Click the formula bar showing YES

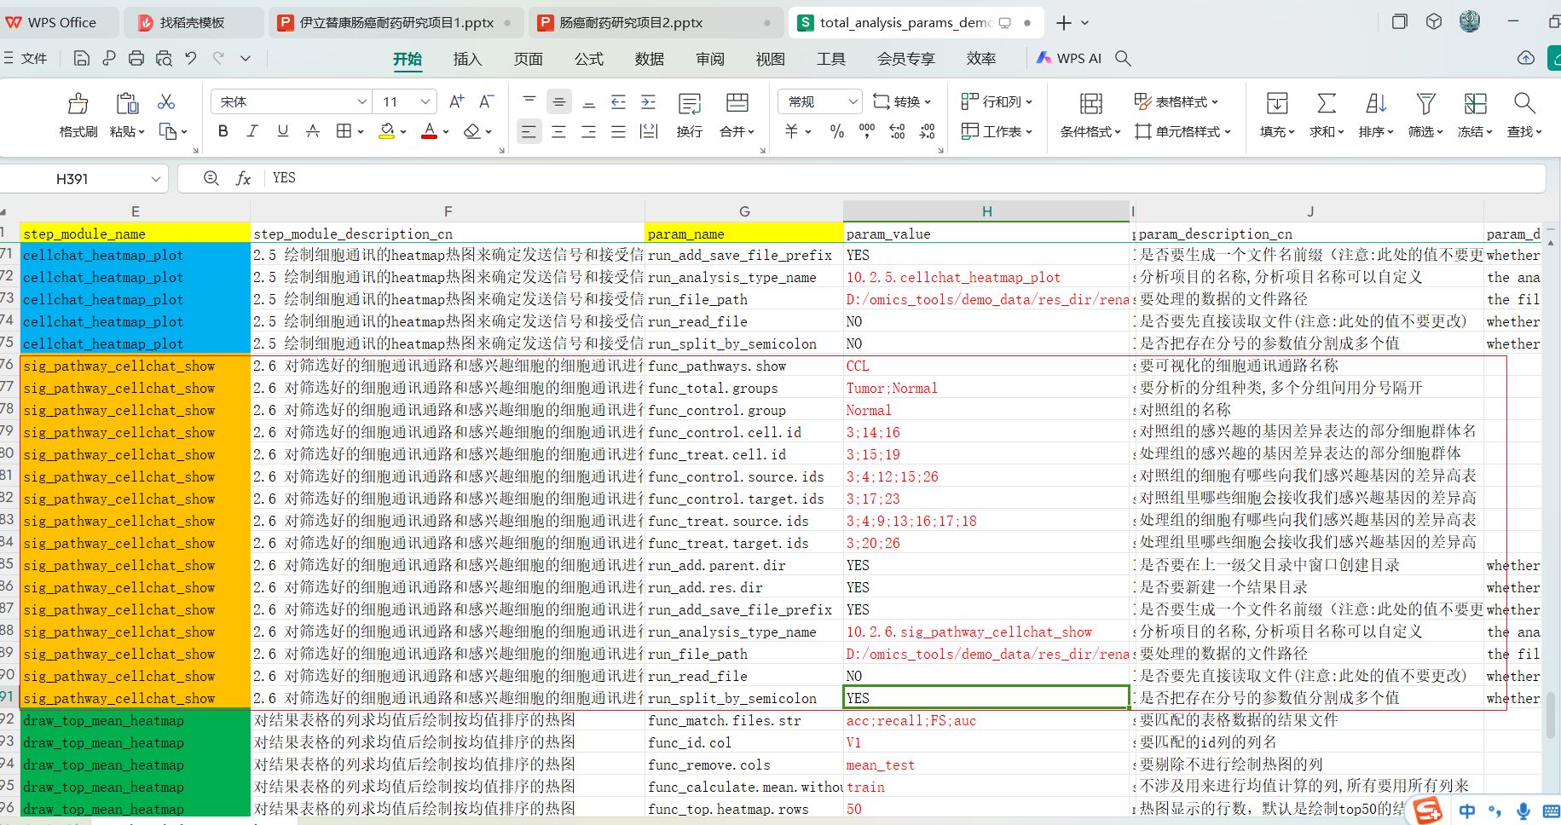[904, 178]
